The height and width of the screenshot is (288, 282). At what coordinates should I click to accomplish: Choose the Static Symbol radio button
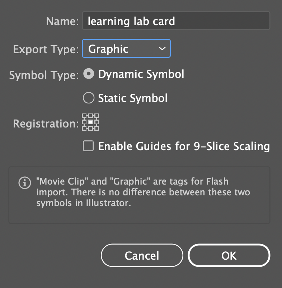point(89,98)
